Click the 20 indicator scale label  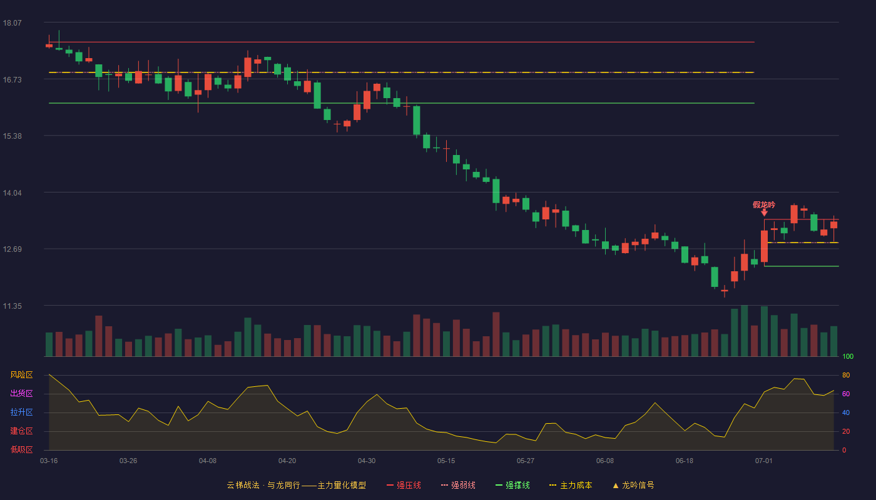(846, 431)
